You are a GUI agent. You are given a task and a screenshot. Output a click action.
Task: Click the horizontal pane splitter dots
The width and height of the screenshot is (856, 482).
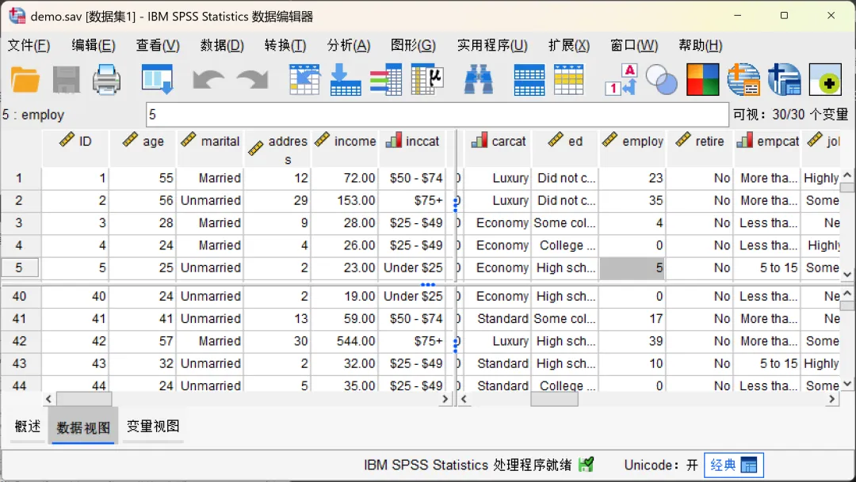428,284
